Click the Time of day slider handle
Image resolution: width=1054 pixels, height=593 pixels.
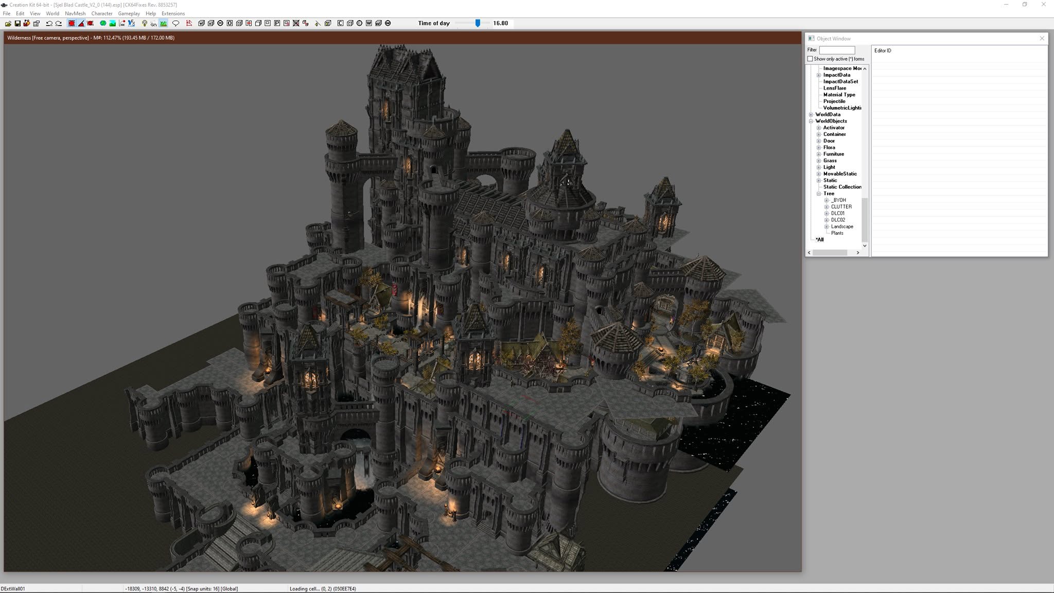pos(478,23)
